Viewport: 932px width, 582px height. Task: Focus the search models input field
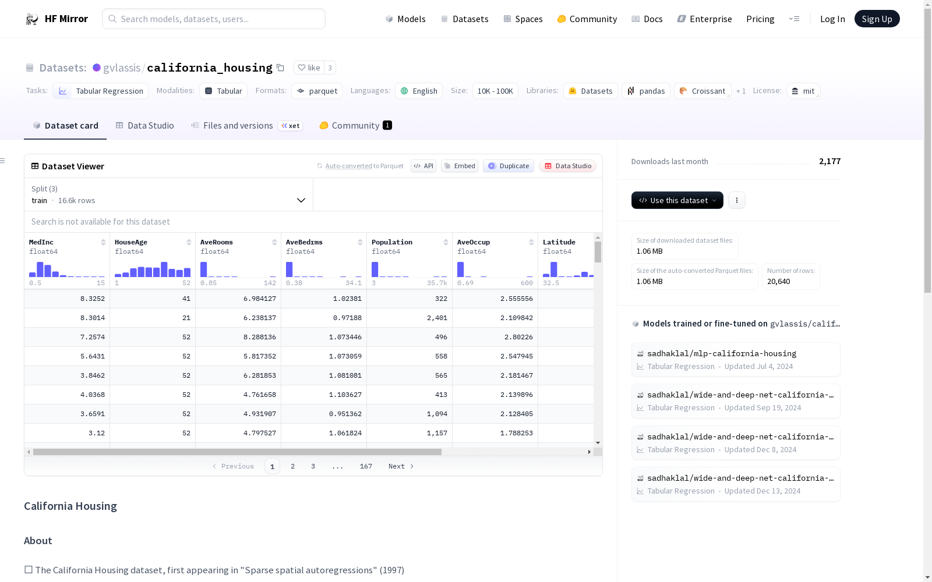click(214, 19)
